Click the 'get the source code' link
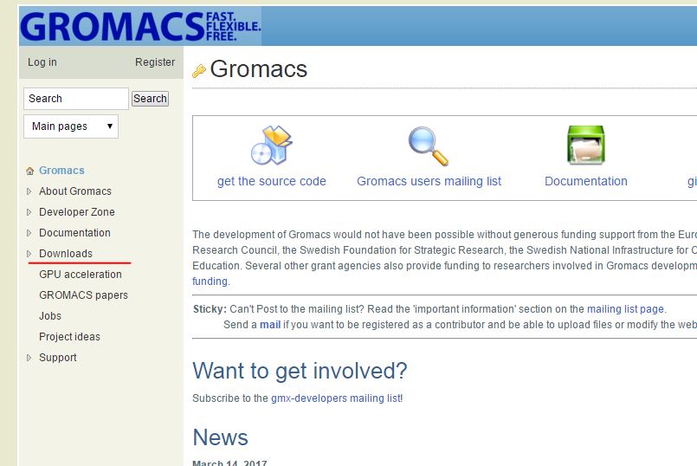 tap(272, 181)
